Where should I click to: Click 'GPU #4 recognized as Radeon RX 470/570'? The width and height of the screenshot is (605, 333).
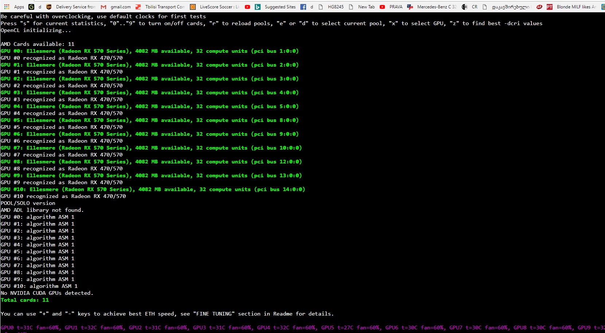coord(62,113)
